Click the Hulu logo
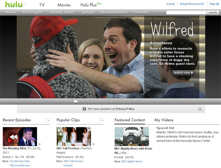The height and width of the screenshot is (168, 221). [14, 4]
